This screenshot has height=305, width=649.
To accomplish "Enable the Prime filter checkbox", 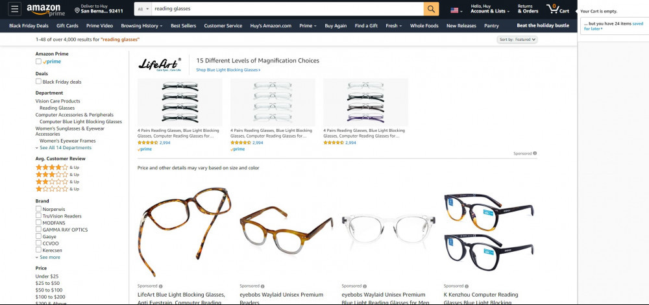I will point(38,61).
